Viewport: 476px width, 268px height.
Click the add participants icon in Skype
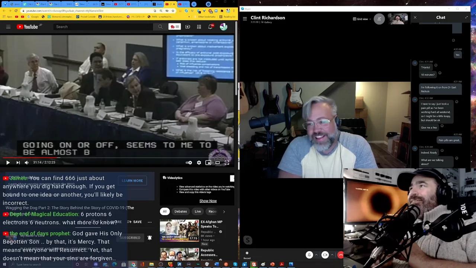coord(379,19)
